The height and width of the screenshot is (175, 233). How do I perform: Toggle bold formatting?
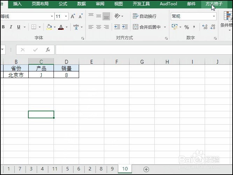[3, 27]
